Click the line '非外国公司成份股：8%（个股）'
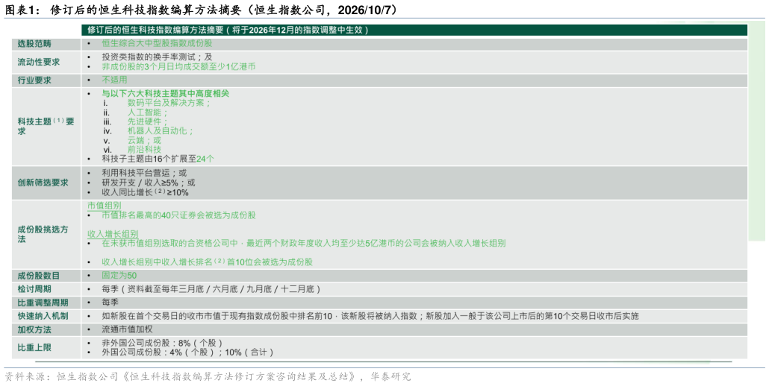This screenshot has width=769, height=386. pyautogui.click(x=162, y=343)
